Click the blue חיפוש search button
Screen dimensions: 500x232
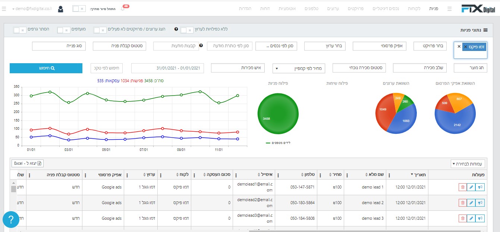tap(46, 68)
